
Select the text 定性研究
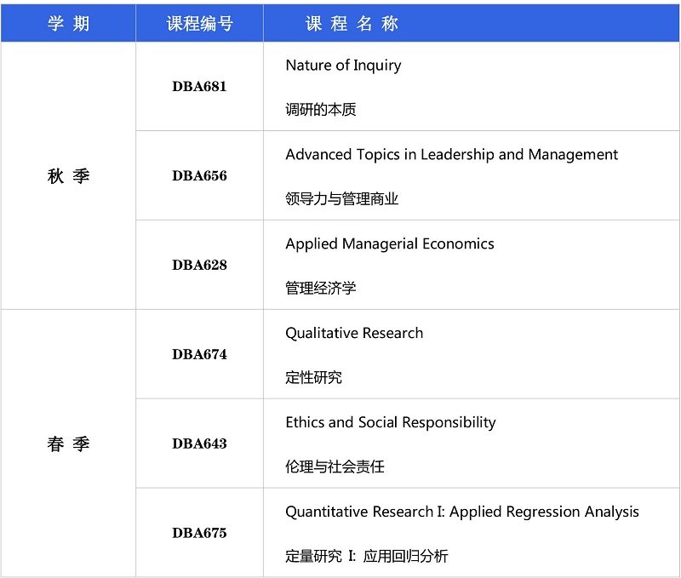tap(313, 377)
